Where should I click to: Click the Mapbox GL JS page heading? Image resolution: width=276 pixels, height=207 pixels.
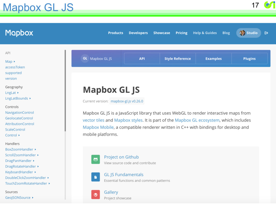[111, 90]
